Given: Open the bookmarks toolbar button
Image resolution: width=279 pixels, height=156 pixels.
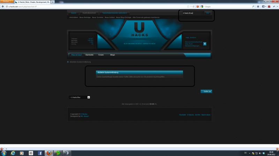Looking at the screenshot, I should pyautogui.click(x=264, y=7).
